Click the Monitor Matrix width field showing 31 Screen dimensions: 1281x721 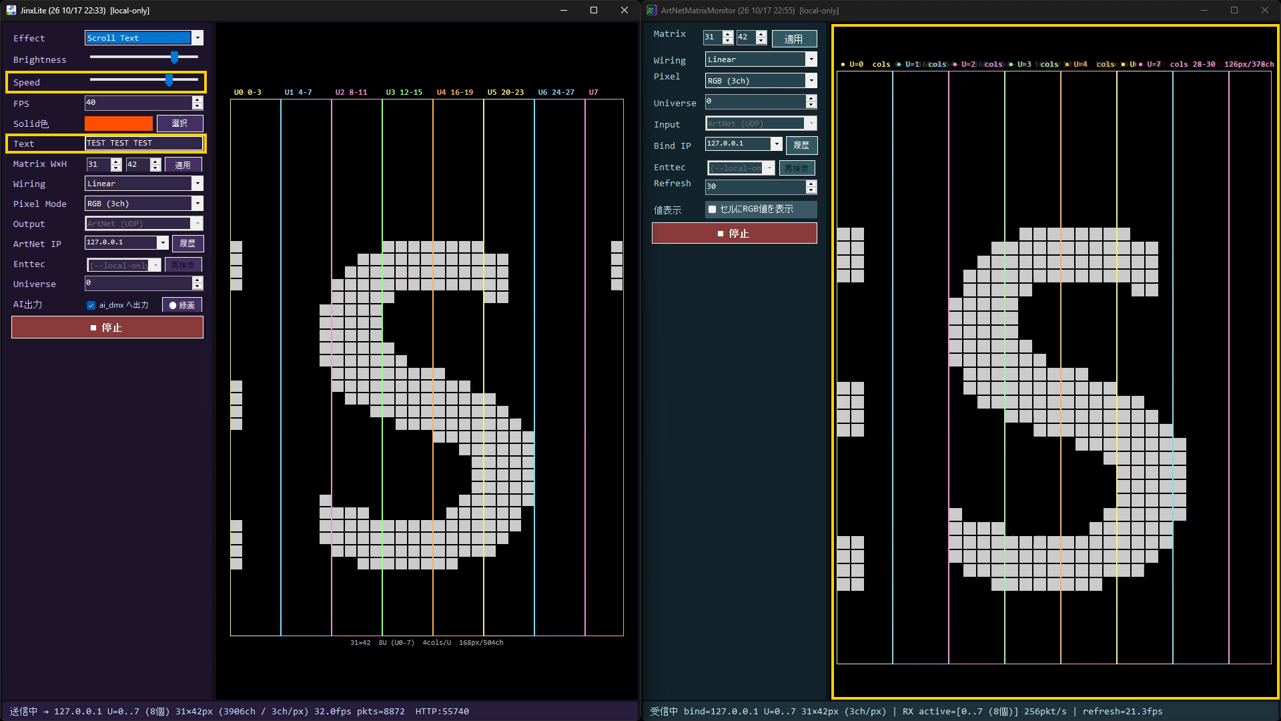713,37
